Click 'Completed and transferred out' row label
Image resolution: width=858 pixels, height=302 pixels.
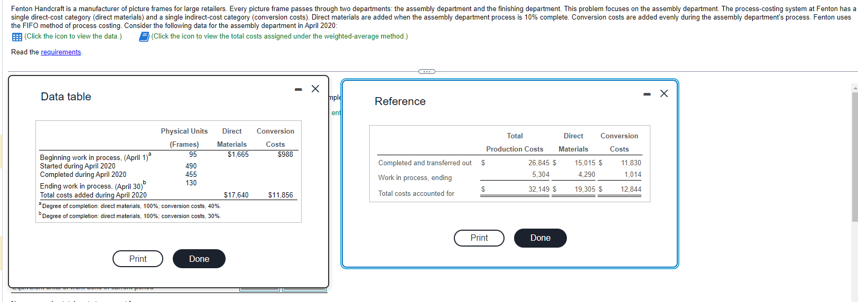[425, 163]
